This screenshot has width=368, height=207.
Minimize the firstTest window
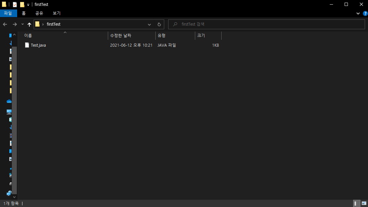tap(331, 5)
